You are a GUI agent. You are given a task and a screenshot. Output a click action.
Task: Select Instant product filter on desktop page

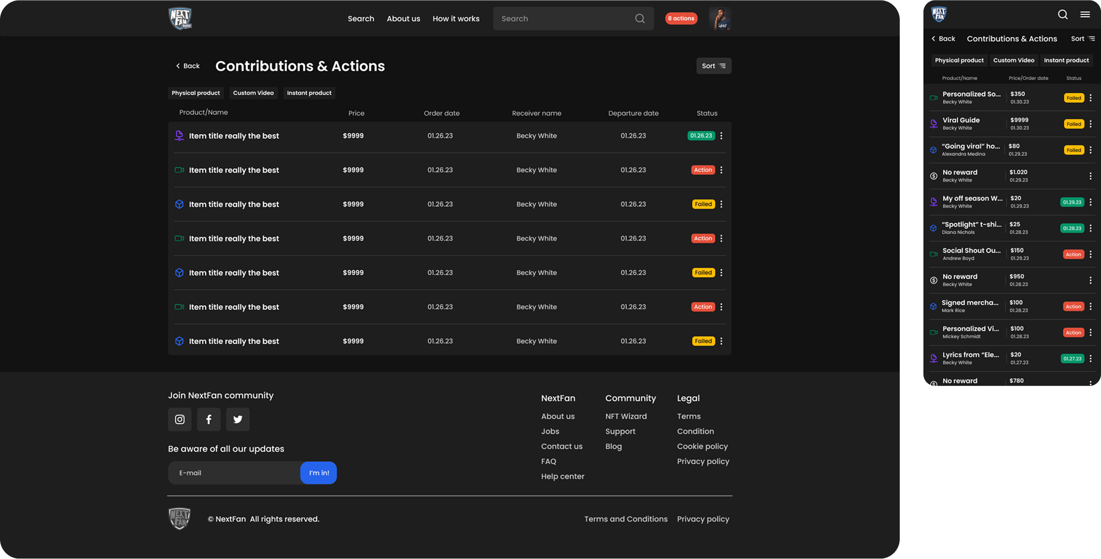[309, 93]
